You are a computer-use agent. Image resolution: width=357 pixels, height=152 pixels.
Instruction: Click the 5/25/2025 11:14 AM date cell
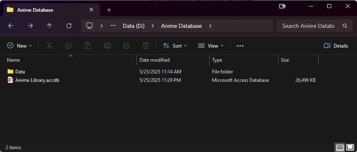(x=160, y=71)
